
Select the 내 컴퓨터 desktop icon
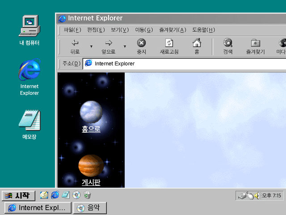click(29, 30)
